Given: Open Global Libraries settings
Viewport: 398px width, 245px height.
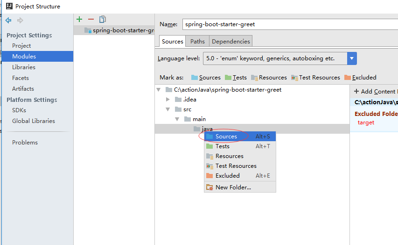Looking at the screenshot, I should point(34,121).
